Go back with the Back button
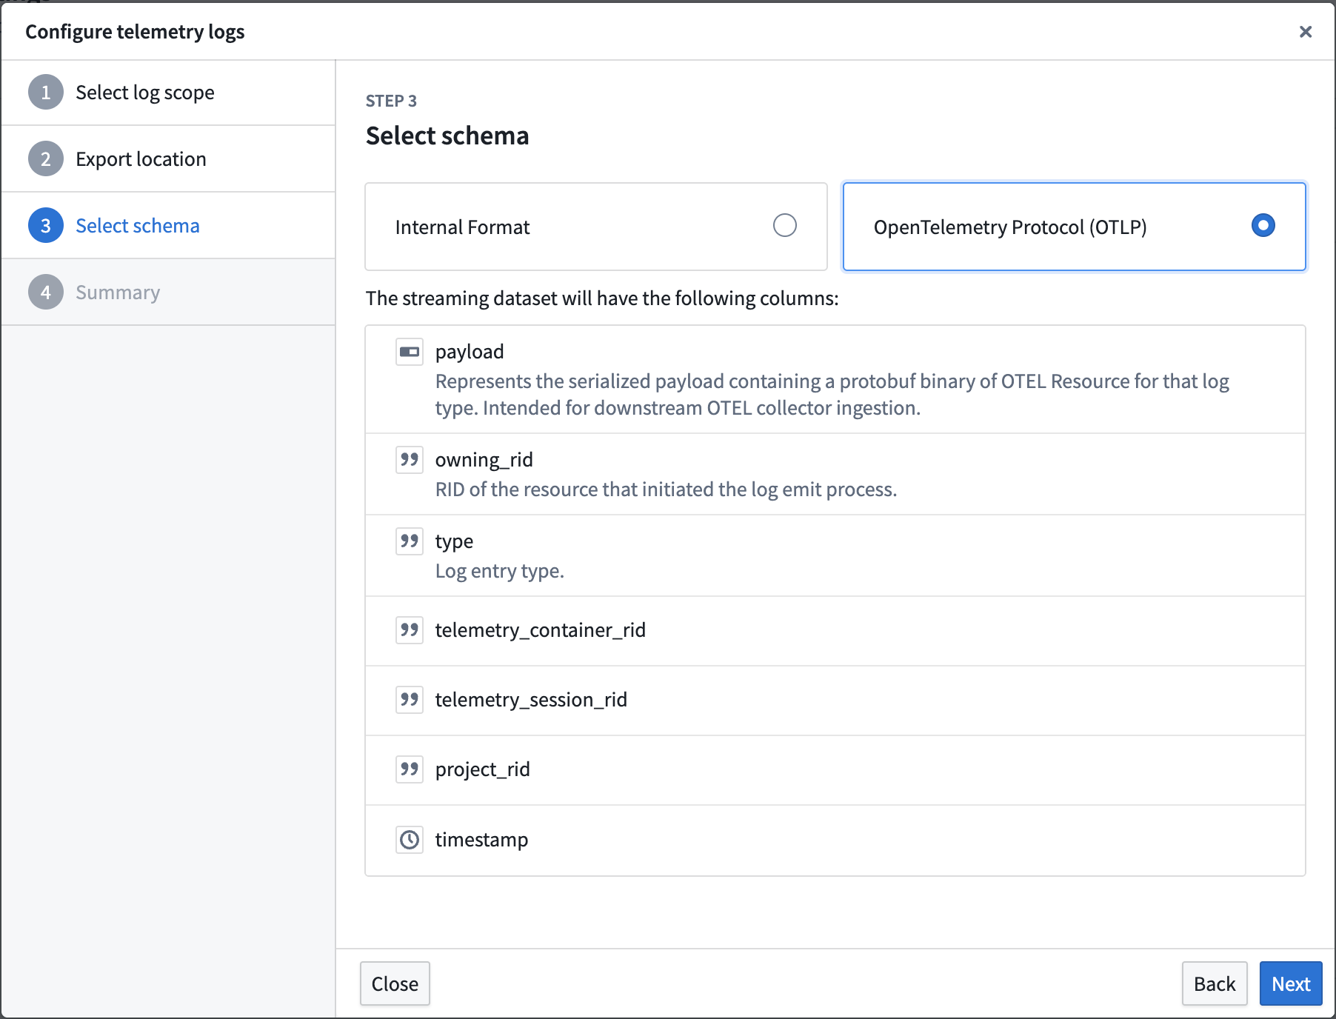Image resolution: width=1336 pixels, height=1019 pixels. pyautogui.click(x=1215, y=983)
